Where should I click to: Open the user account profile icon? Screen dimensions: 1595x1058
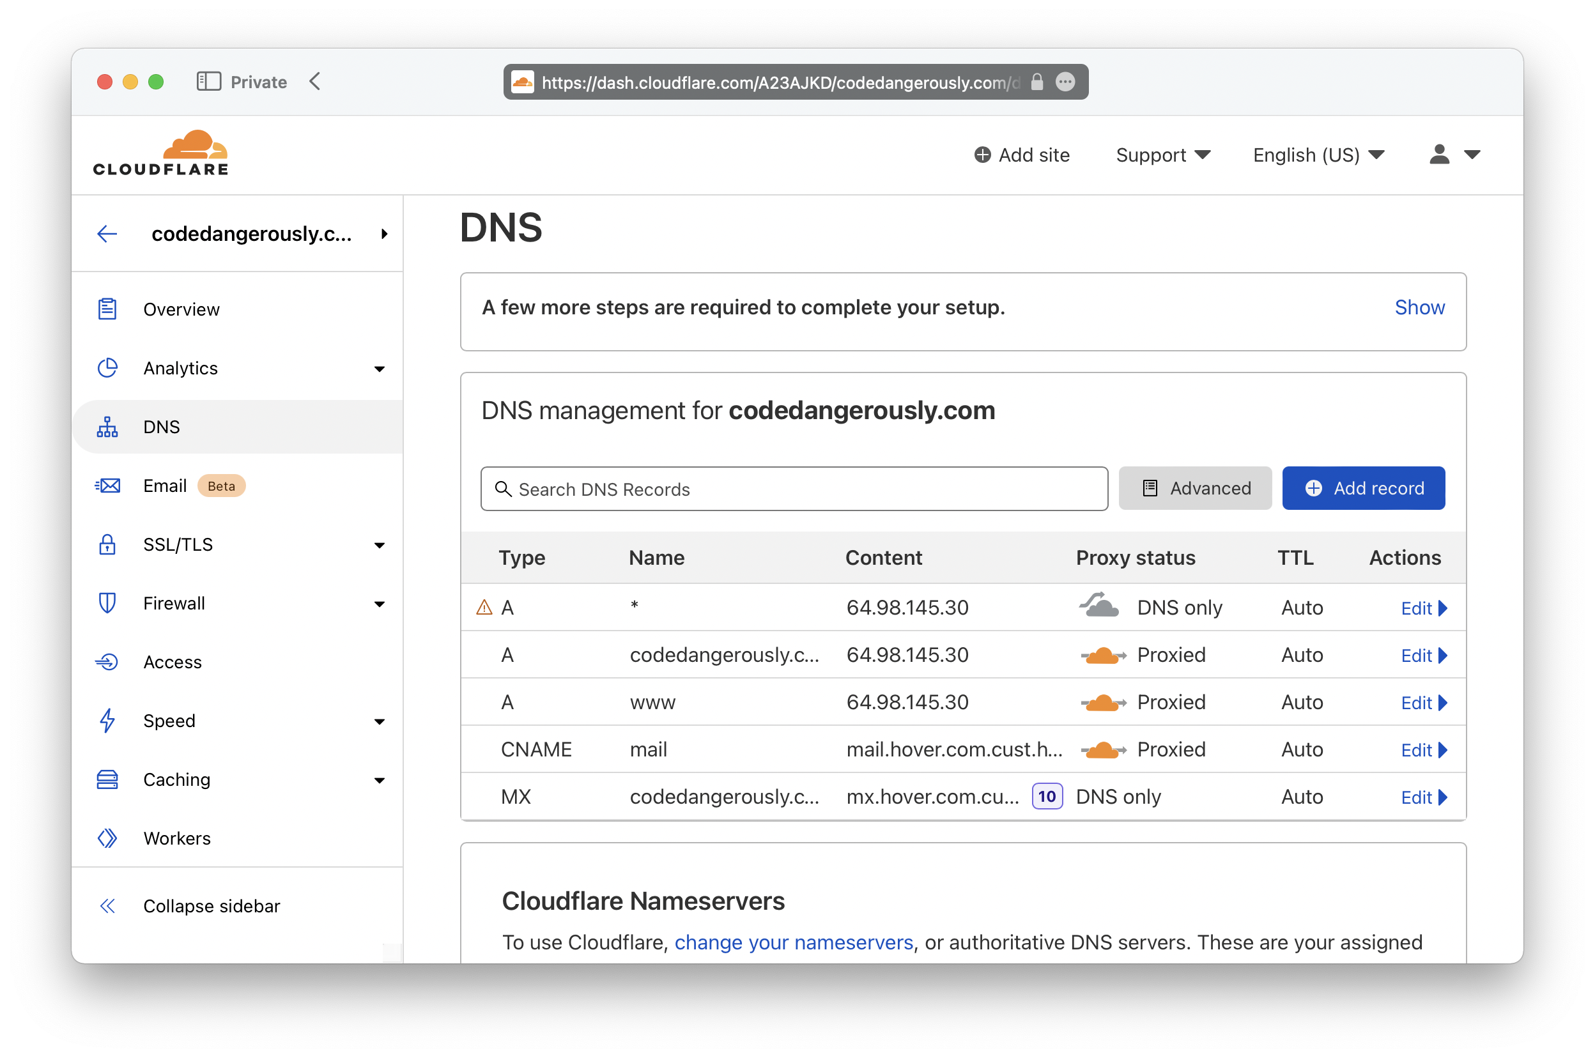pyautogui.click(x=1439, y=155)
